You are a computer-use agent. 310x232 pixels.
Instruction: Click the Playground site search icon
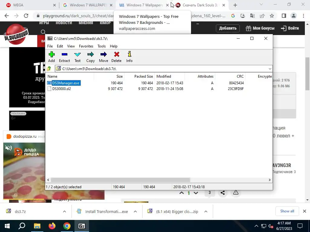pos(43,32)
